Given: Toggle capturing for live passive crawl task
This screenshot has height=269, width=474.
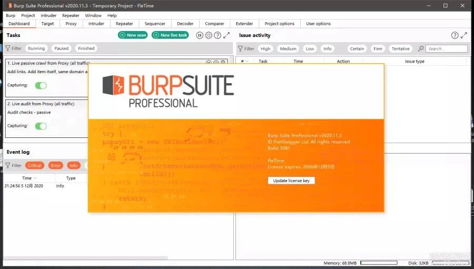Looking at the screenshot, I should [41, 85].
